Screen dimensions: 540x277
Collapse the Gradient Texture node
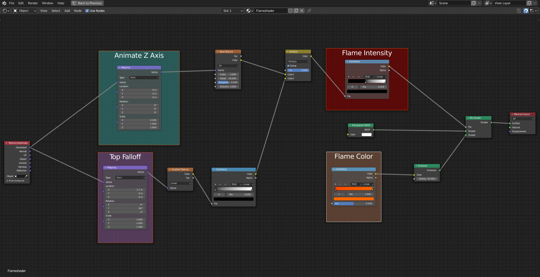click(x=170, y=169)
